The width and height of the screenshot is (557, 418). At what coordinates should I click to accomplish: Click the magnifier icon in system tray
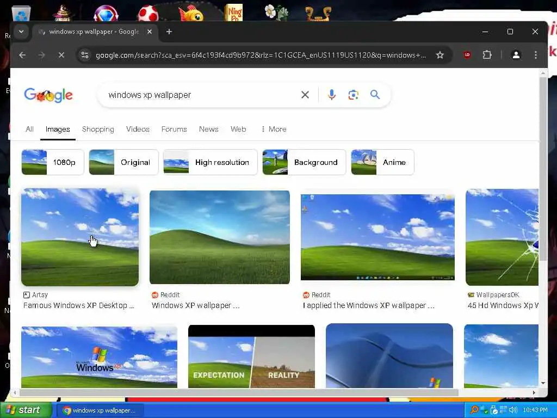point(474,410)
